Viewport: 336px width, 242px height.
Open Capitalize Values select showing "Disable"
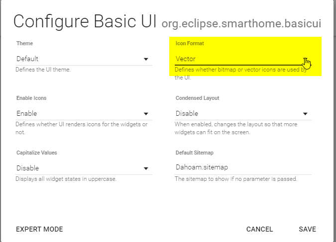coord(80,168)
